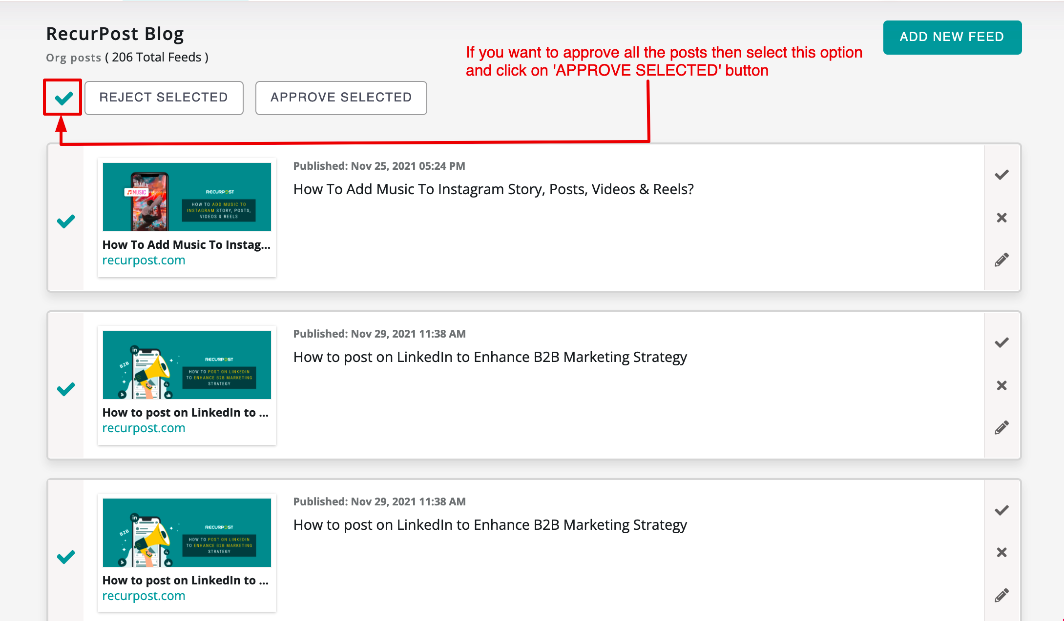1064x621 pixels.
Task: Reject the bottom LinkedIn post X icon
Action: [1001, 552]
